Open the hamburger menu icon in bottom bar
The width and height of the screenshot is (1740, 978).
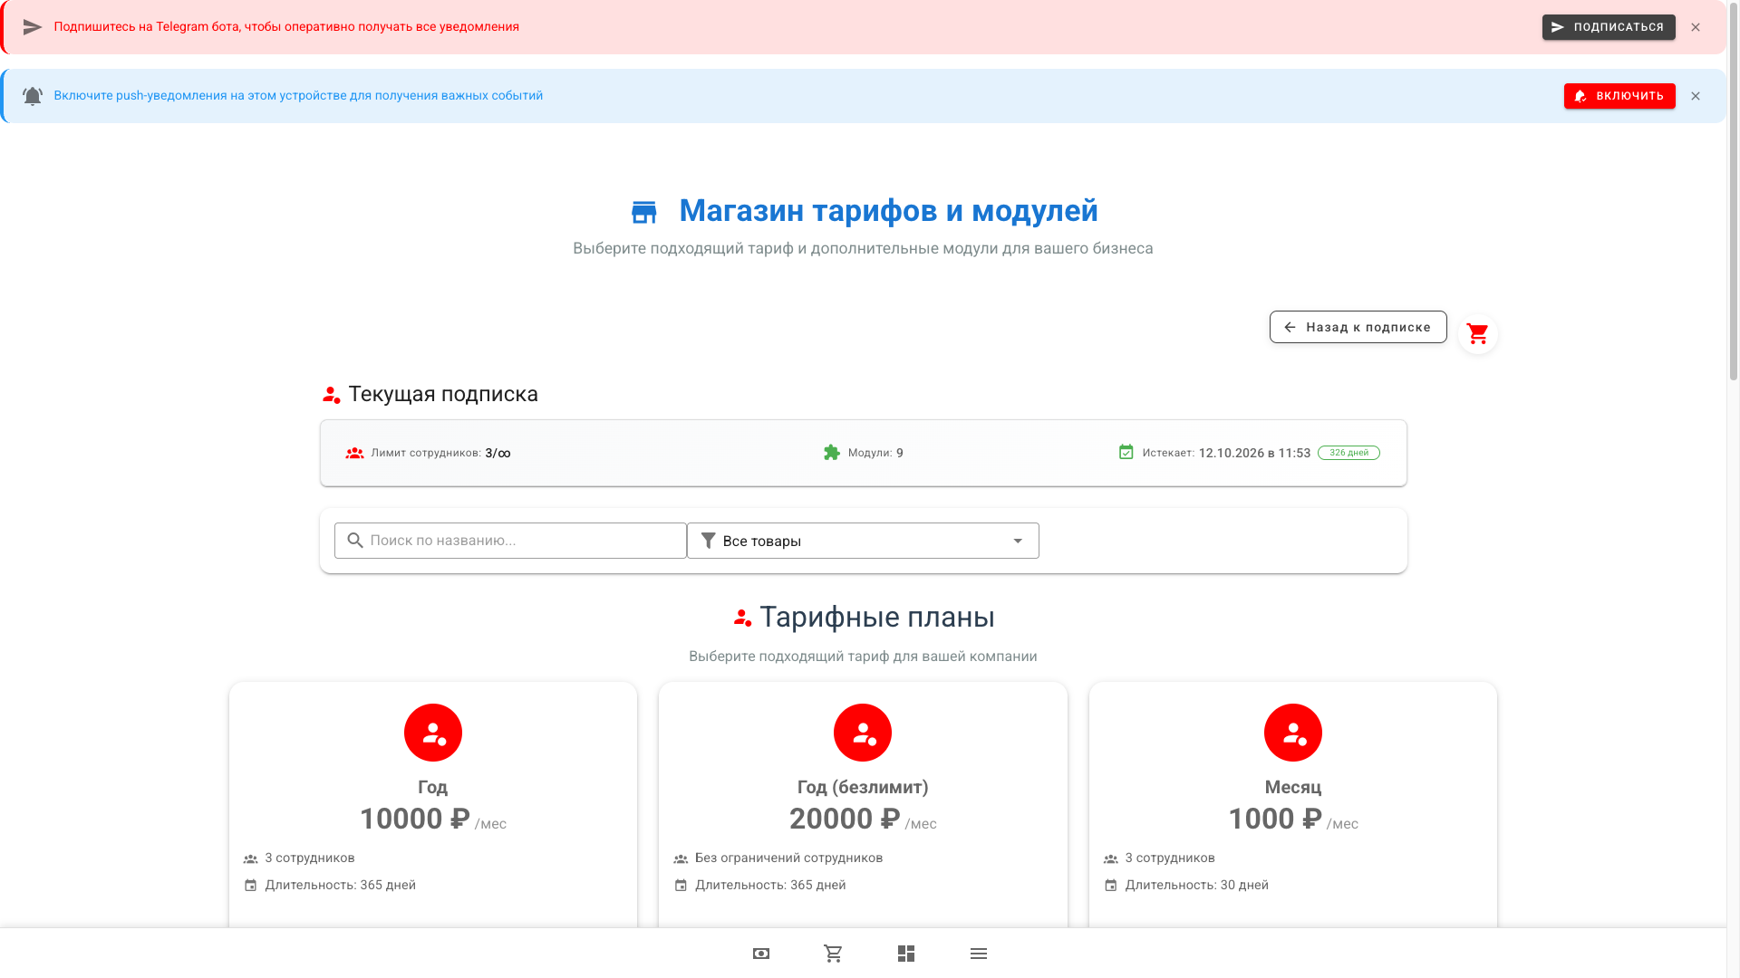tap(978, 953)
